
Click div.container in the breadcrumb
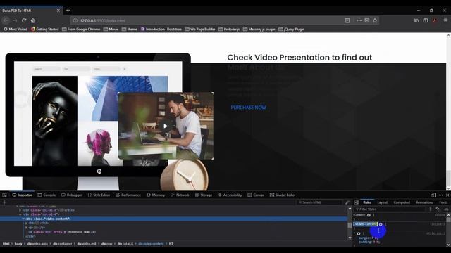(x=63, y=244)
